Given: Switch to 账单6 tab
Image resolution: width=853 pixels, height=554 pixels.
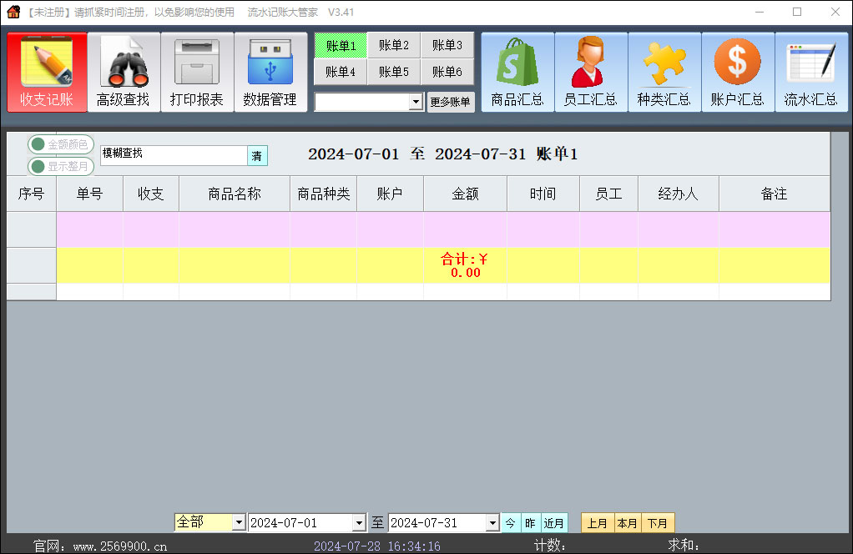Looking at the screenshot, I should [447, 72].
